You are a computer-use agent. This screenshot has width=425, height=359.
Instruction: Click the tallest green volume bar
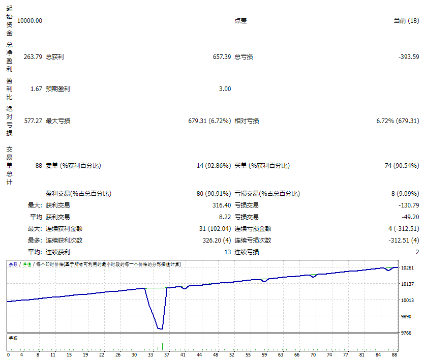(x=167, y=343)
